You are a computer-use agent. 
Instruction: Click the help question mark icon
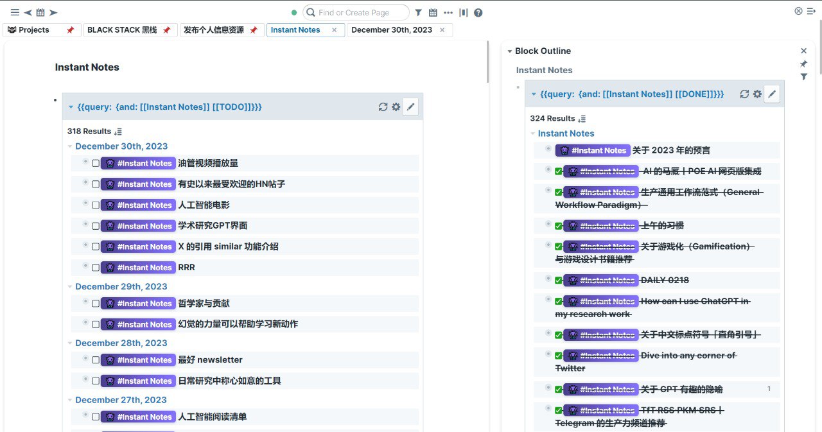pos(478,12)
